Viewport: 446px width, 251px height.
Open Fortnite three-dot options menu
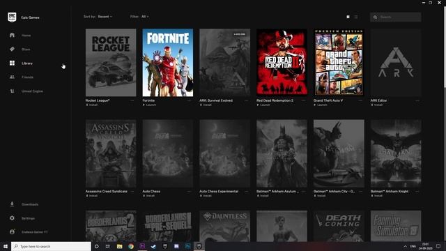189,100
